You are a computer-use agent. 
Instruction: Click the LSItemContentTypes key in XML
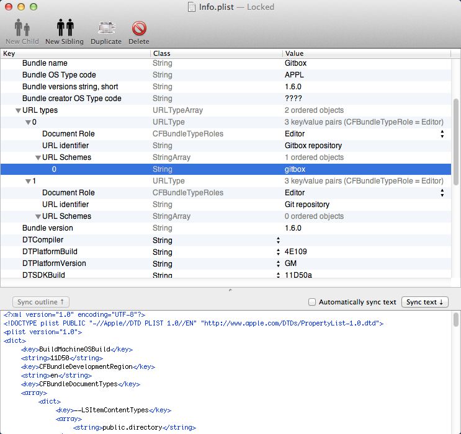pyautogui.click(x=113, y=410)
